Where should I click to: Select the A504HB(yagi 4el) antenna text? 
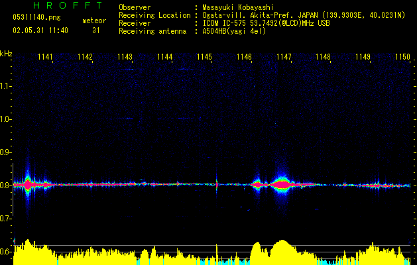pos(234,31)
